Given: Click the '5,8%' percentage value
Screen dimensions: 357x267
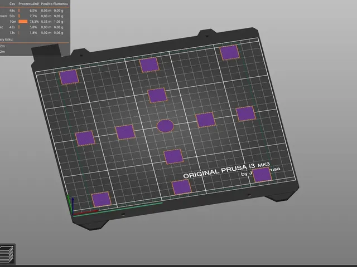Looking at the screenshot, I should tap(33, 27).
